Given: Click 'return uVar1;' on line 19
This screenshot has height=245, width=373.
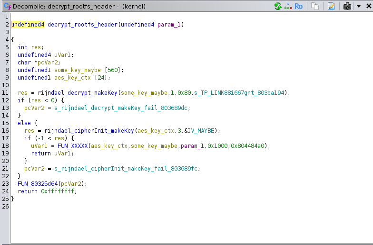Looking at the screenshot, I should point(52,154).
